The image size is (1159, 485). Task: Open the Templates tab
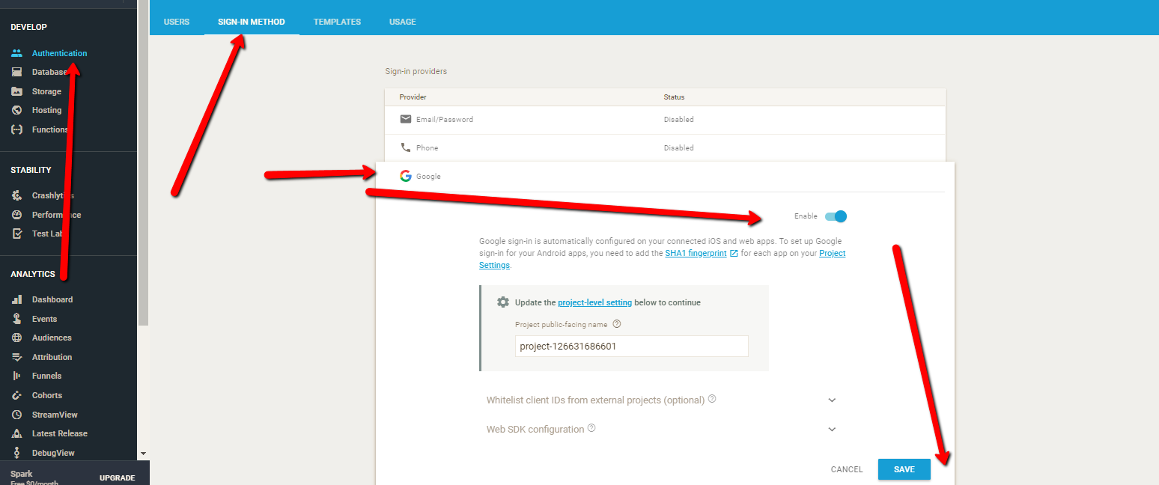pos(337,22)
